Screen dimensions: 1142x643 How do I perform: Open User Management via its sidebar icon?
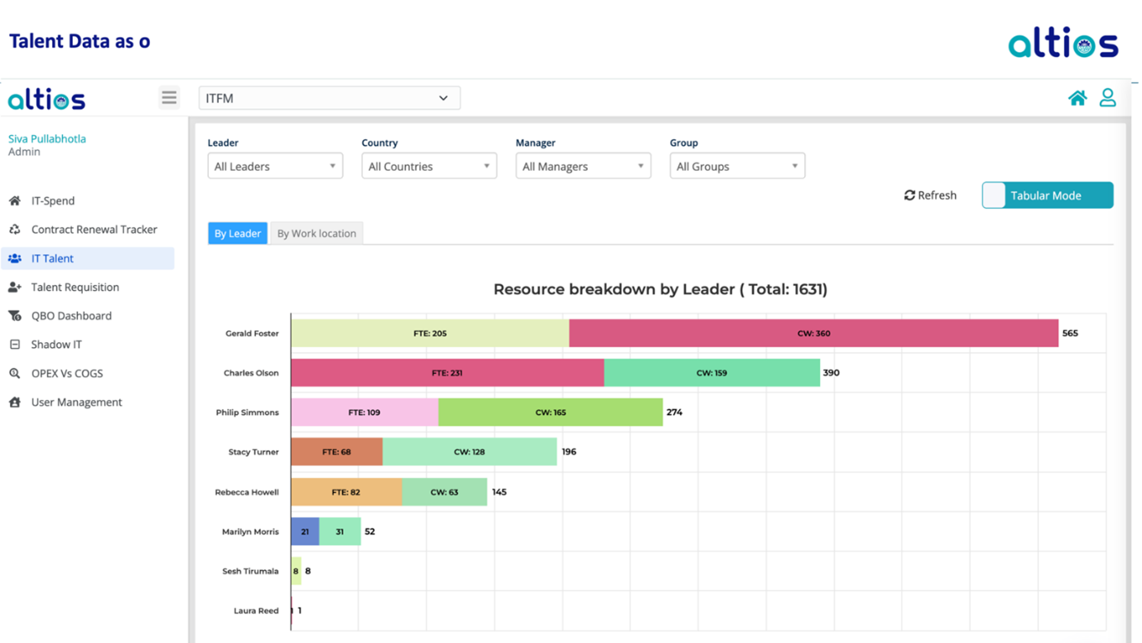tap(14, 402)
